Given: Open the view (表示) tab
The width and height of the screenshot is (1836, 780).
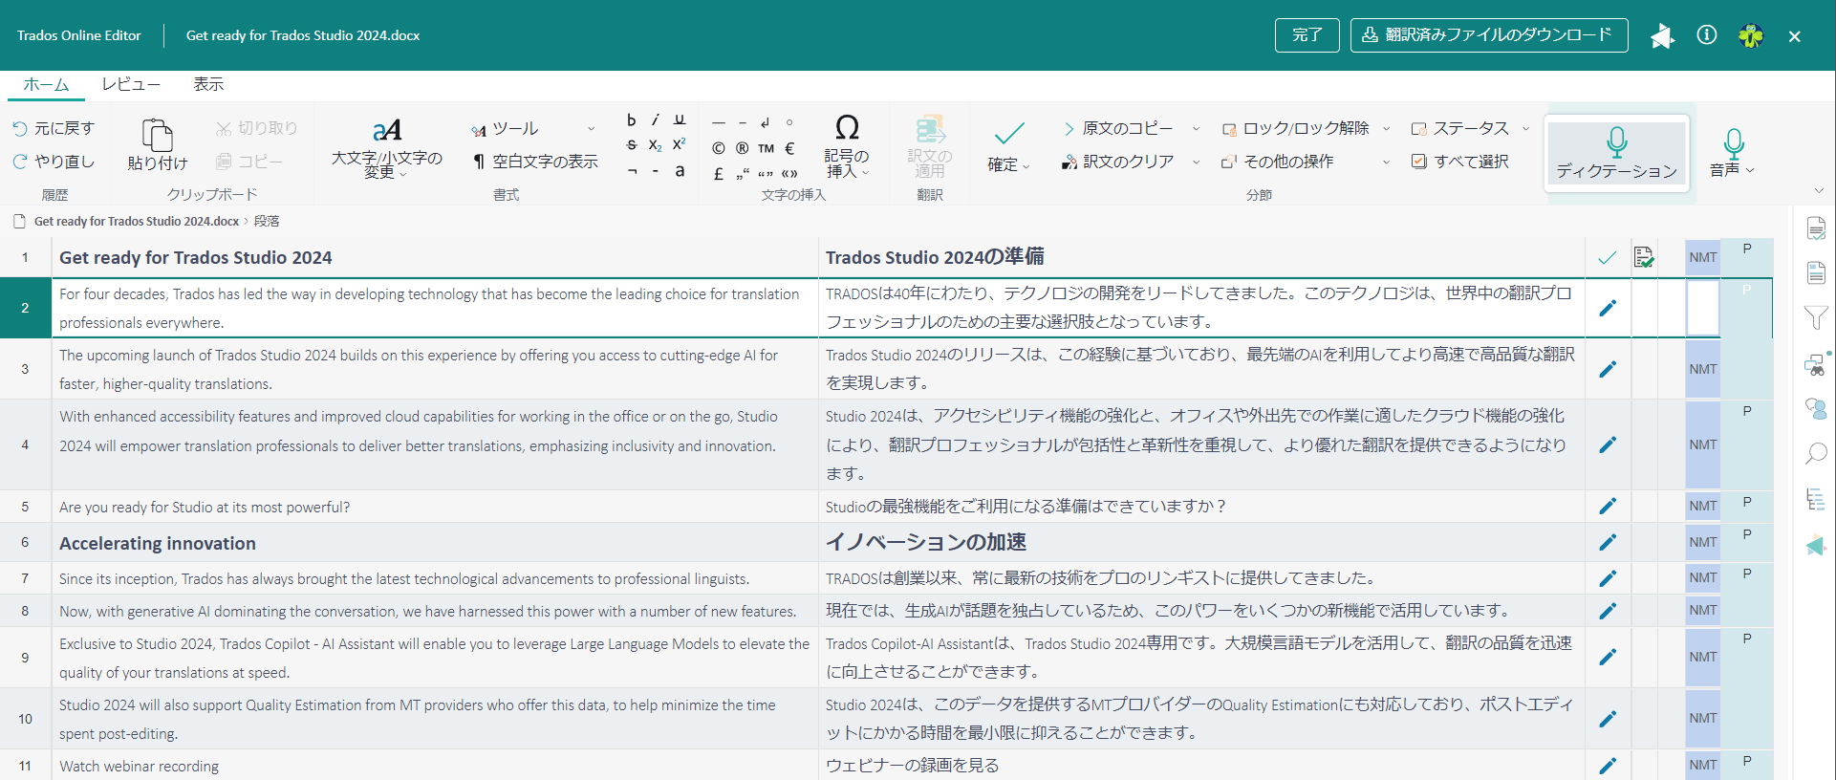Looking at the screenshot, I should [x=208, y=84].
